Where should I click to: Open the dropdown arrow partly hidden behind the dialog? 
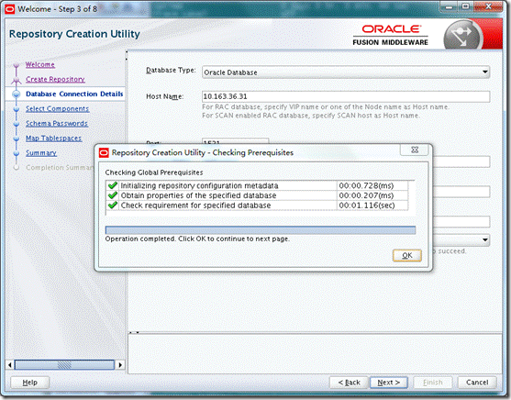click(485, 240)
